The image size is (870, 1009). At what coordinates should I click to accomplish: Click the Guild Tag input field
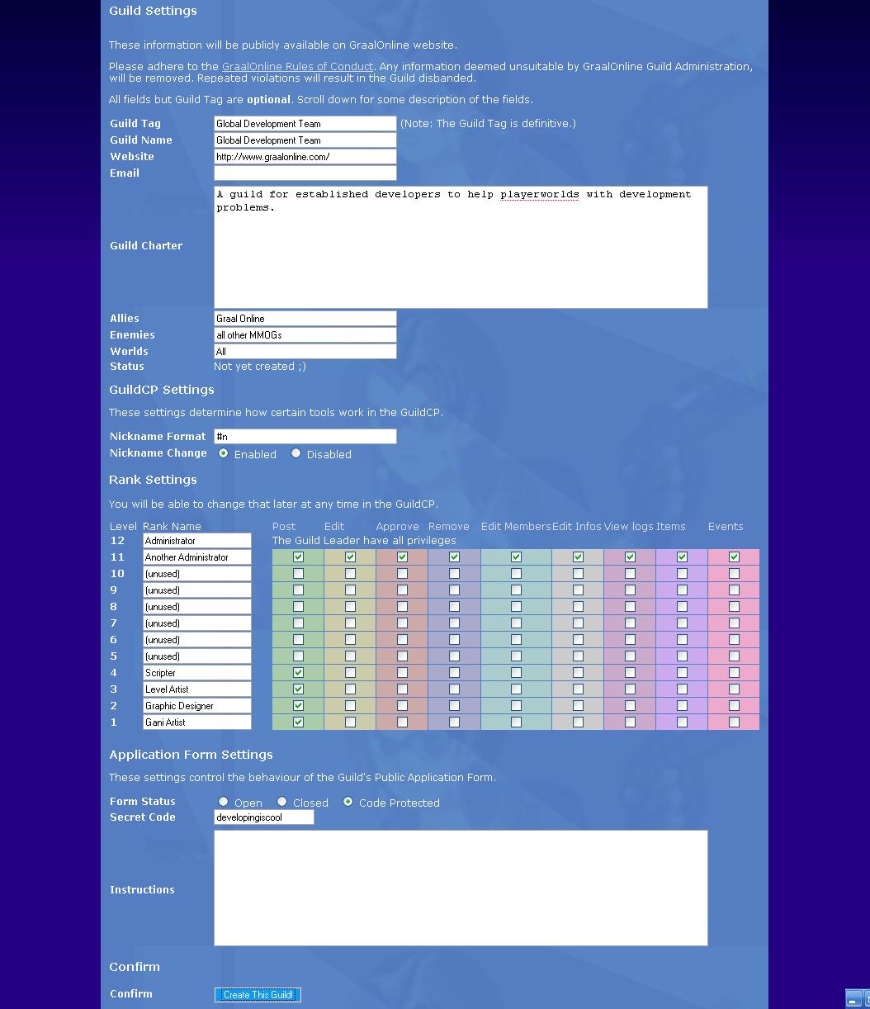point(305,124)
